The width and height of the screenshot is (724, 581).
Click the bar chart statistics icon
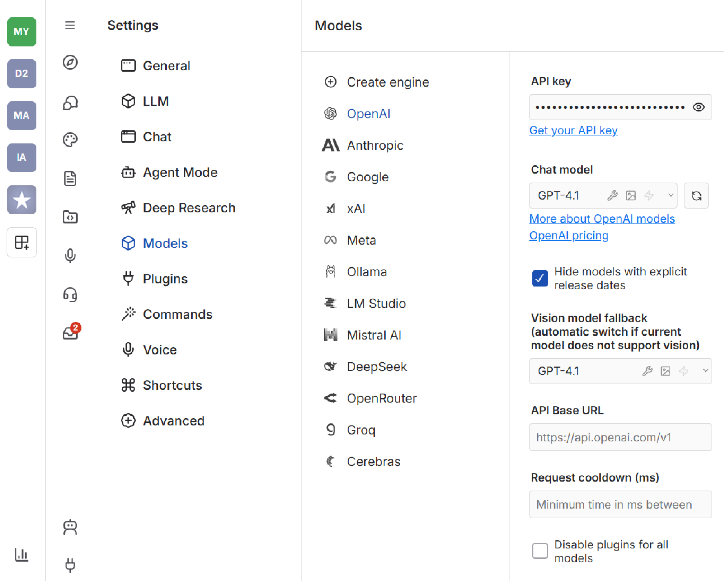(x=21, y=554)
